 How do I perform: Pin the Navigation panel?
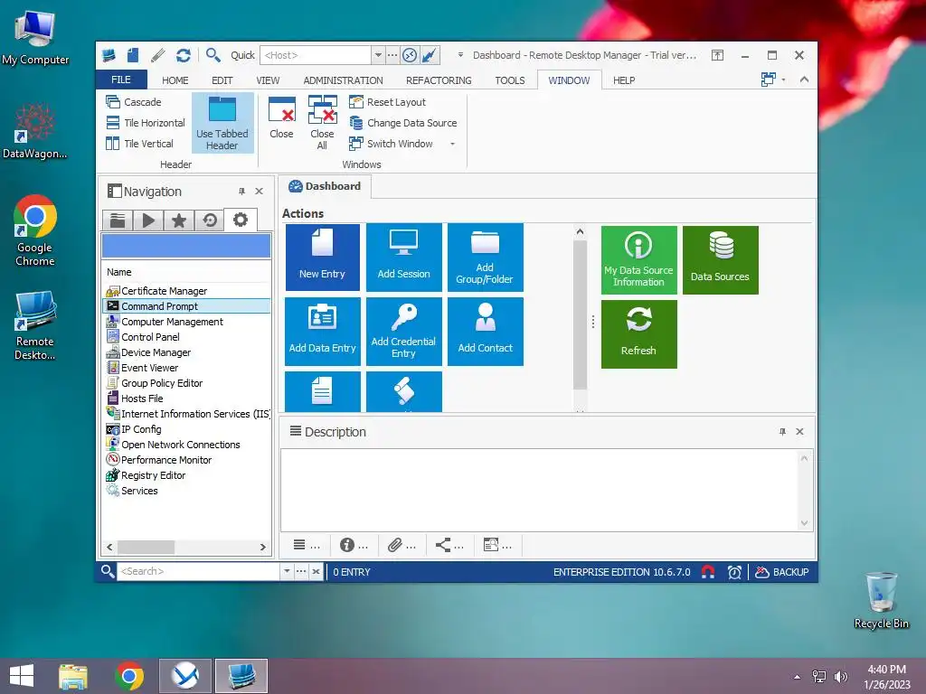pos(241,192)
